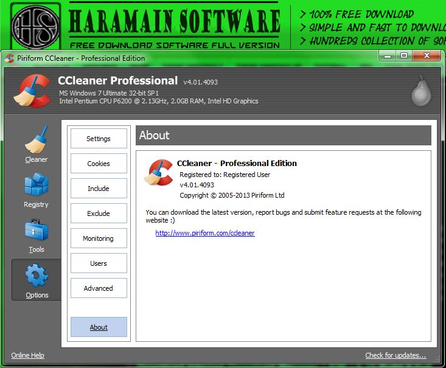Click the About panel heading bar
This screenshot has height=368, width=446.
click(x=284, y=136)
